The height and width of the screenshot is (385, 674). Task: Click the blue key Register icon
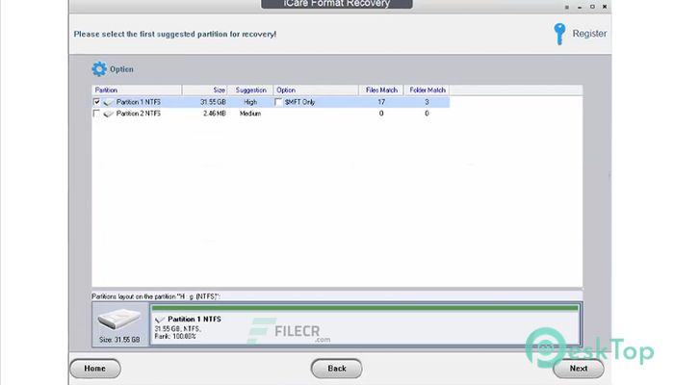tap(559, 34)
